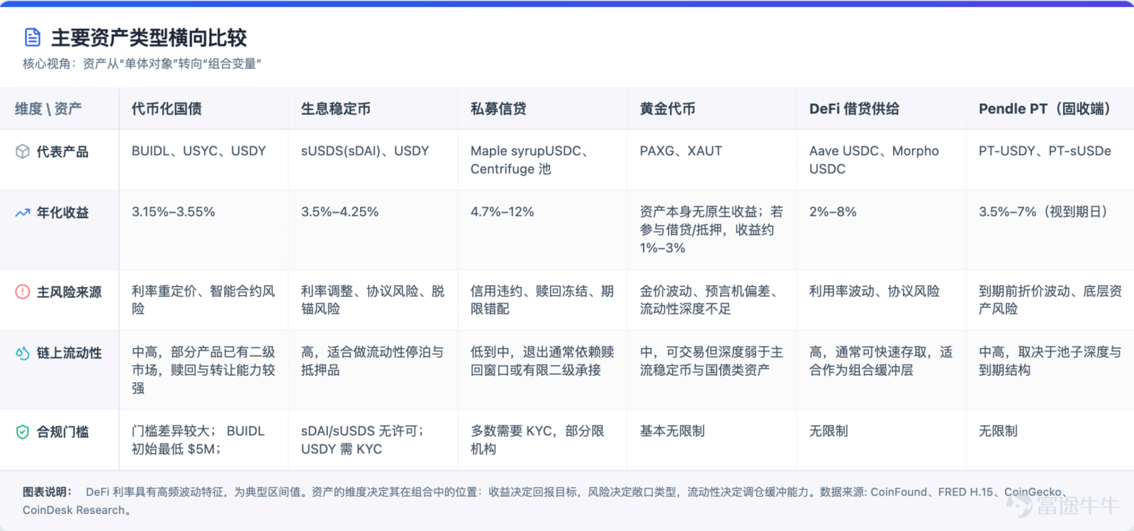
Task: Click the risk cell 信用违约、赎回冻结、期限错配
Action: (x=542, y=300)
